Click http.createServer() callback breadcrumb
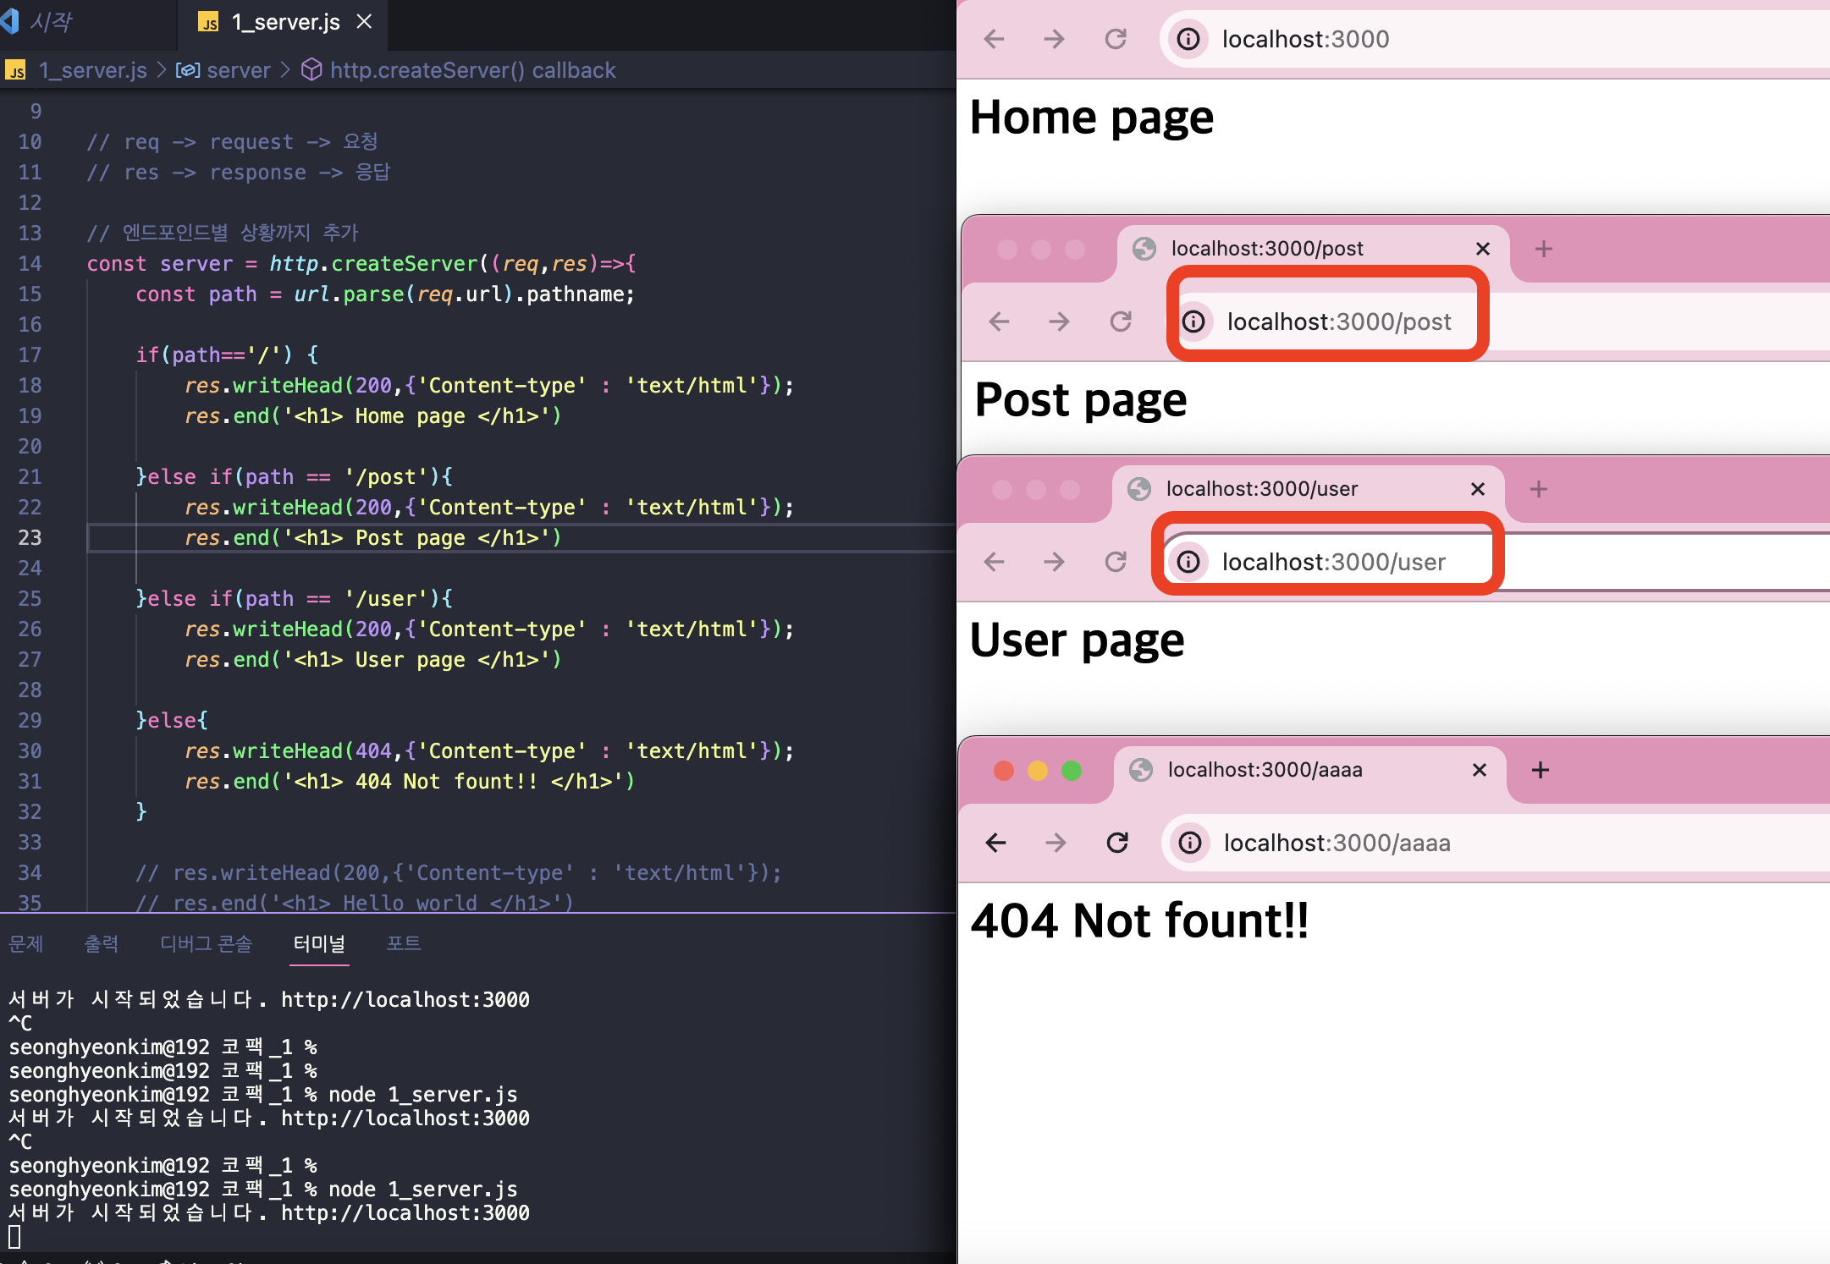This screenshot has height=1264, width=1830. pyautogui.click(x=472, y=70)
